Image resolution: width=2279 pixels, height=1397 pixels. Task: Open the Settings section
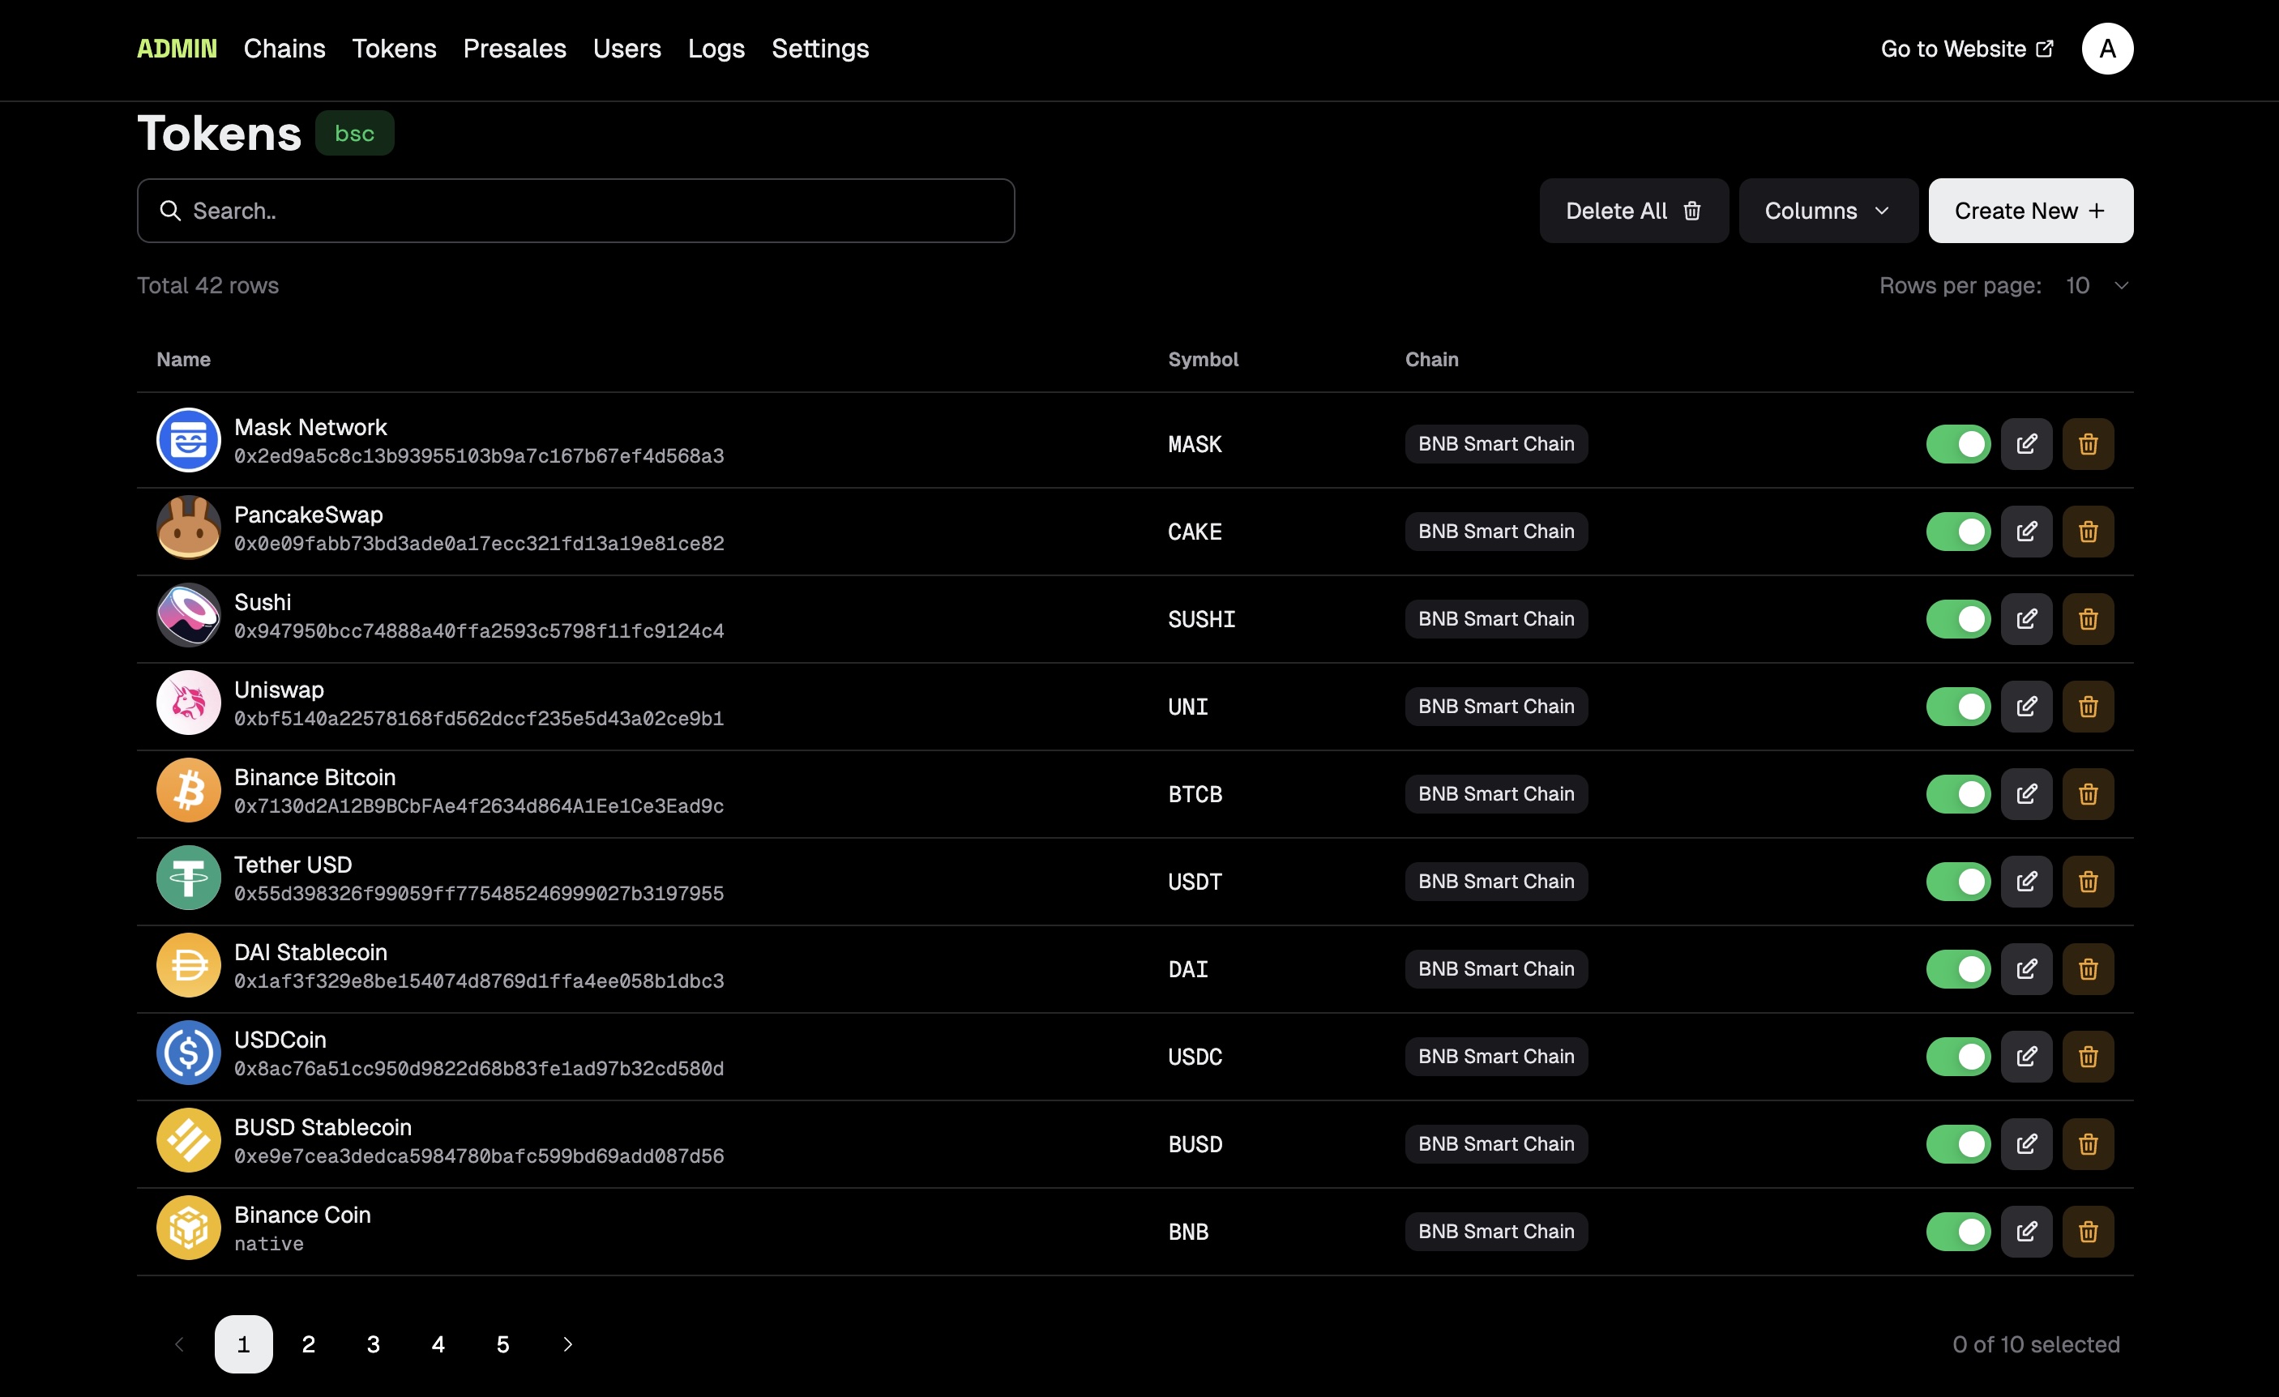click(x=820, y=48)
